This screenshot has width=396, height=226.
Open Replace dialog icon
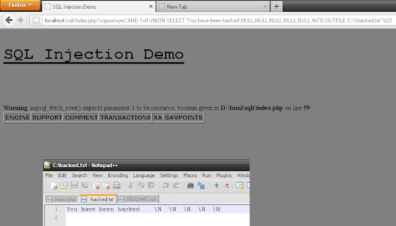201,186
